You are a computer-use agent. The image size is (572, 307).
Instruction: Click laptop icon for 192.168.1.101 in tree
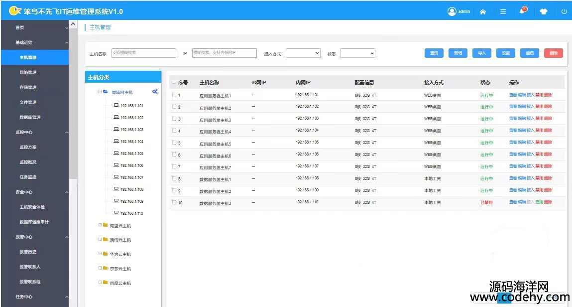(x=116, y=105)
